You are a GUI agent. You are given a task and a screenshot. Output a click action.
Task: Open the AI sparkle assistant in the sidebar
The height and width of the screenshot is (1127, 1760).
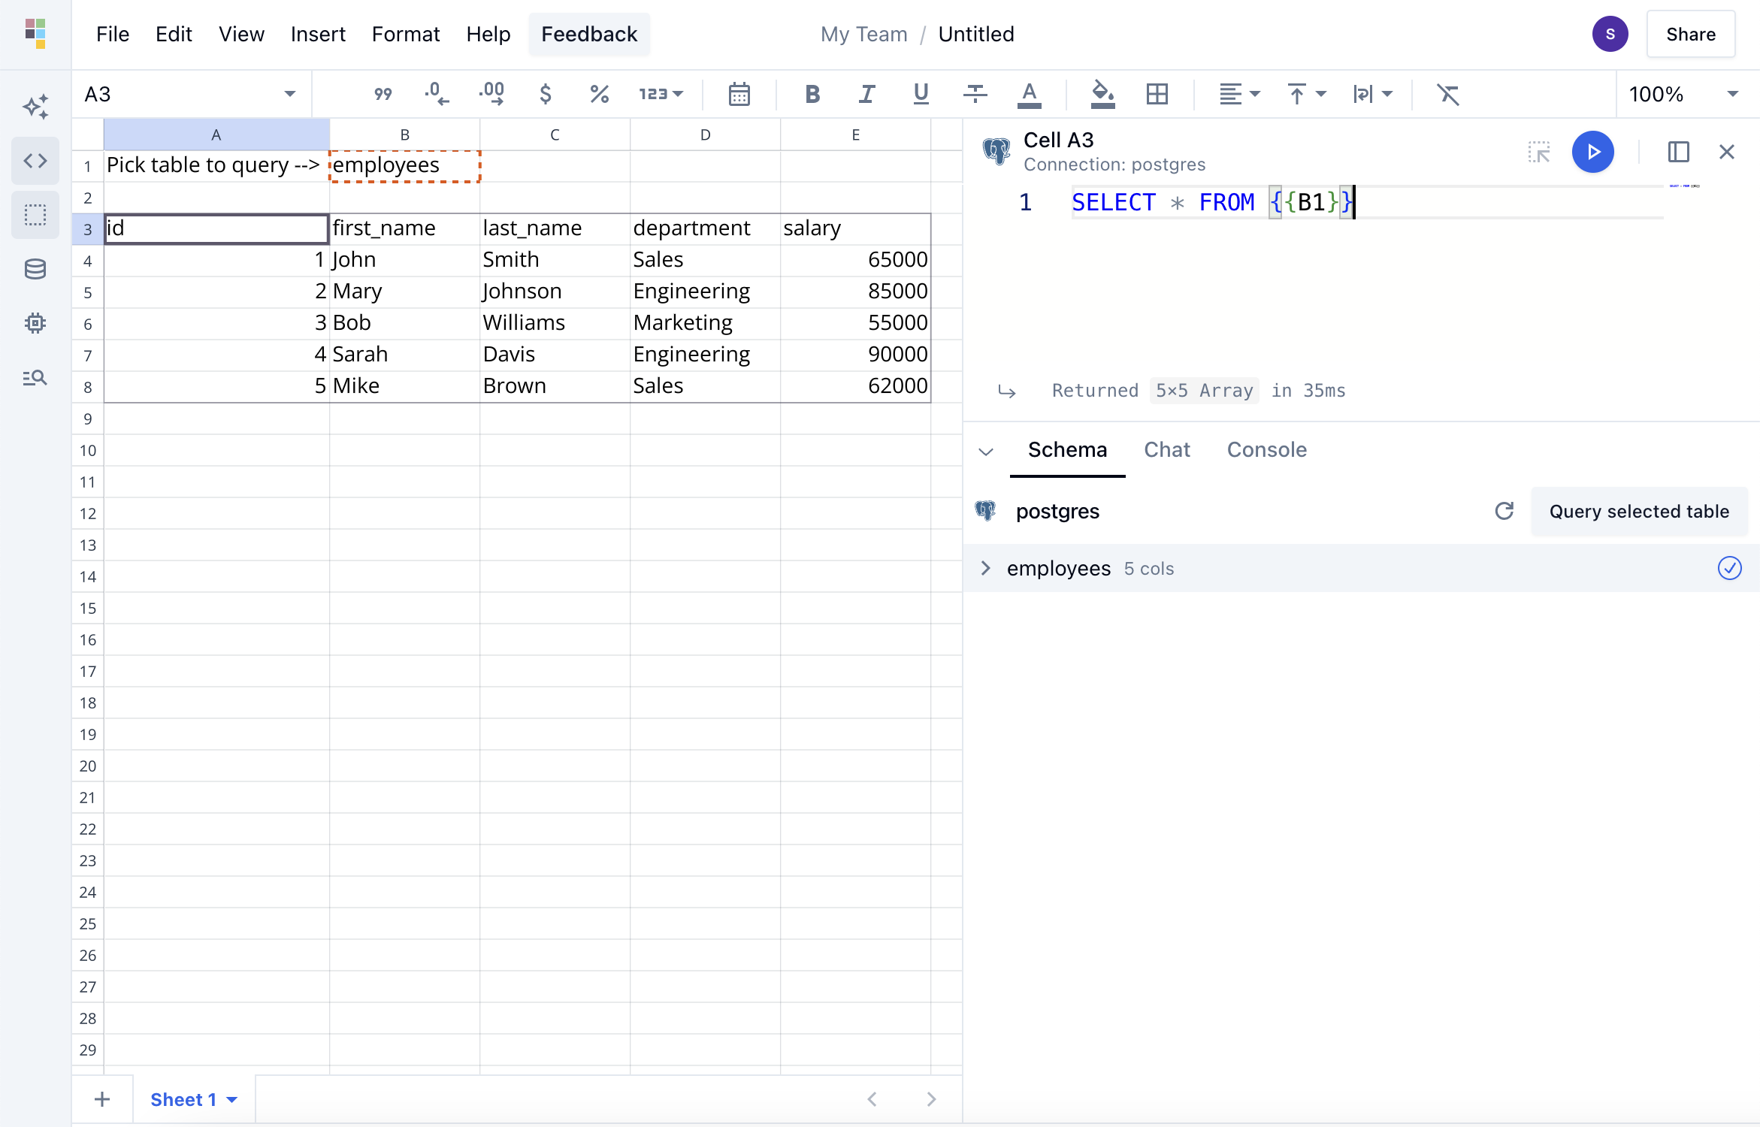coord(35,107)
